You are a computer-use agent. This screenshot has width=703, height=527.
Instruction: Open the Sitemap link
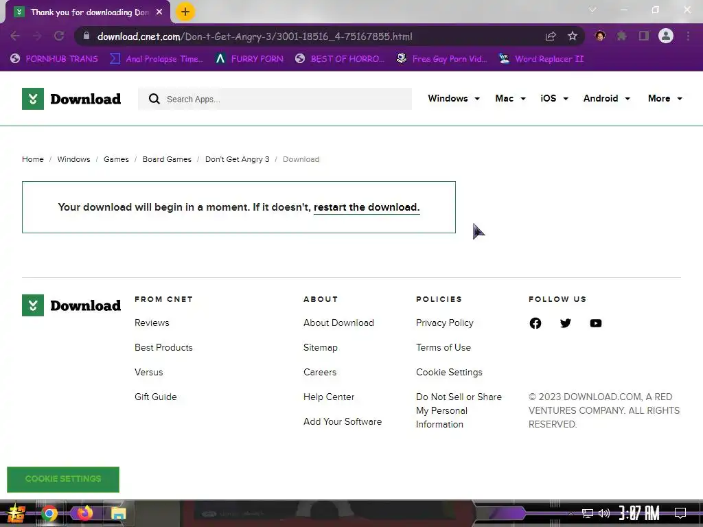[321, 347]
